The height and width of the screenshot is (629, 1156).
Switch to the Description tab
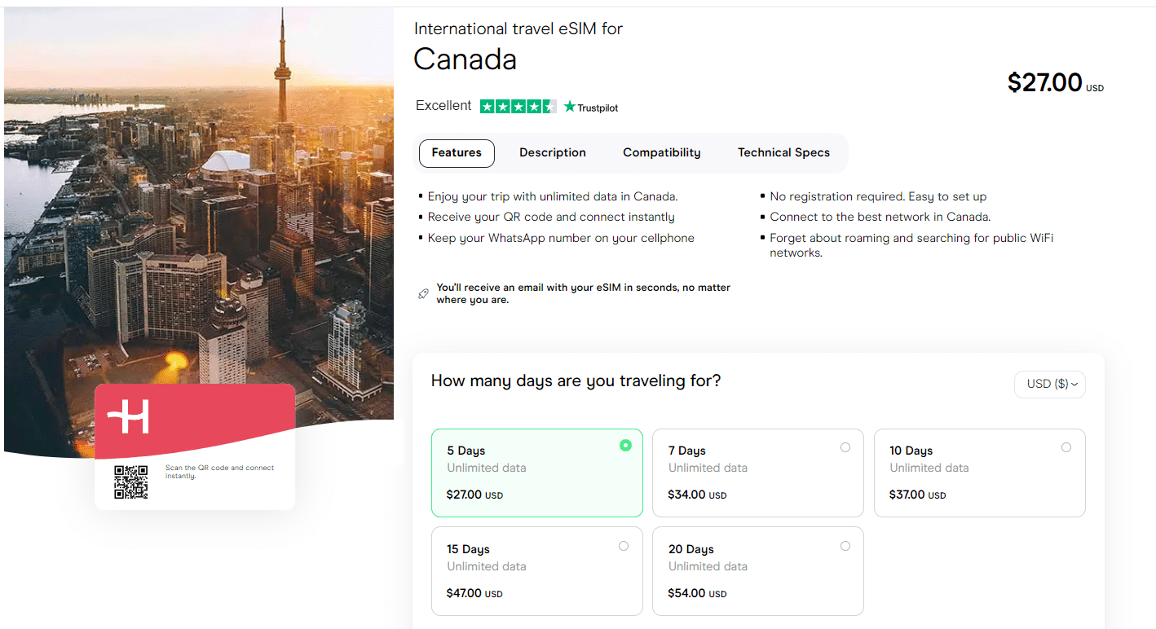pyautogui.click(x=552, y=152)
